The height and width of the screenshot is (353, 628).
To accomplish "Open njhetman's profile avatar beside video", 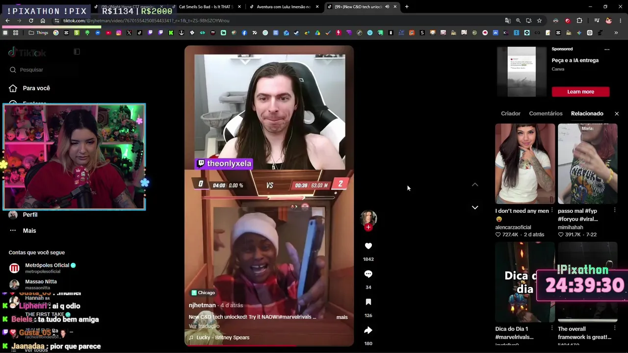I will 368,218.
